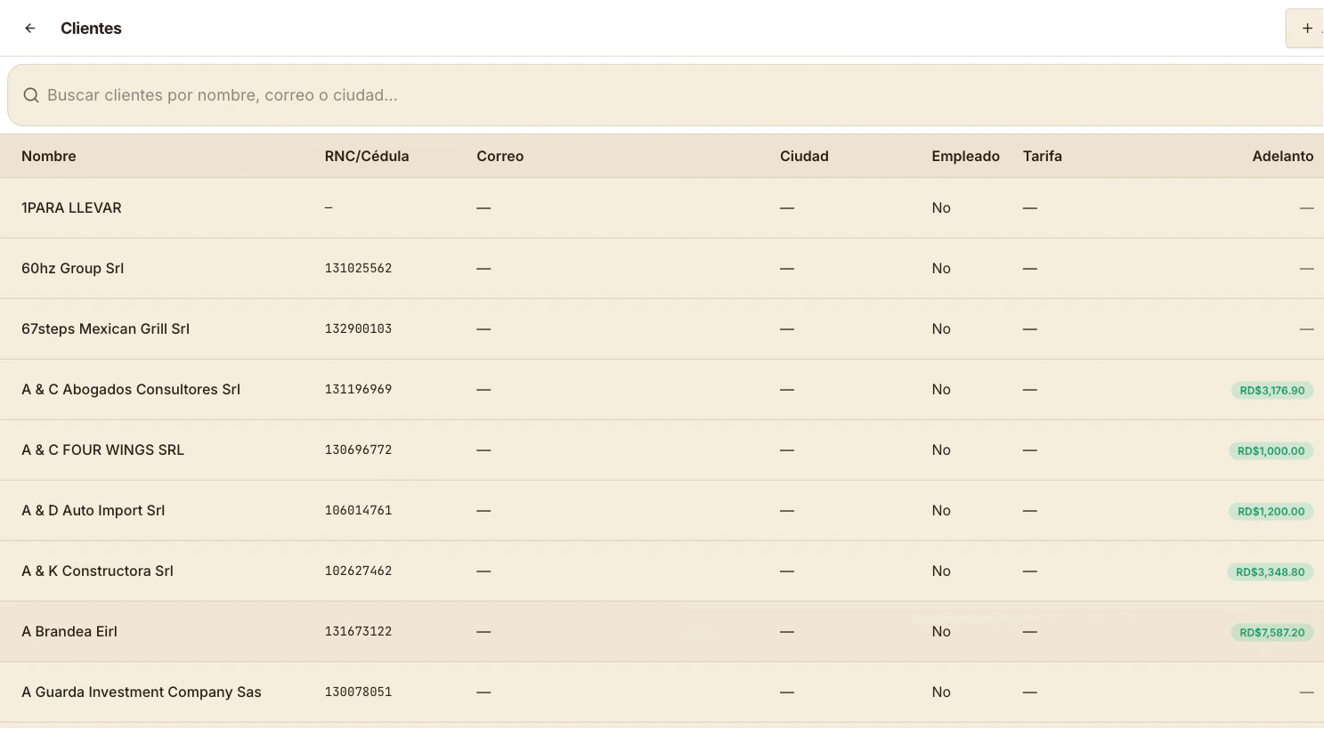Open client 60hz Group Srl
This screenshot has width=1324, height=729.
73,268
